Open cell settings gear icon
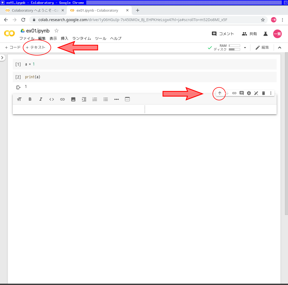The height and width of the screenshot is (285, 288). (x=249, y=93)
